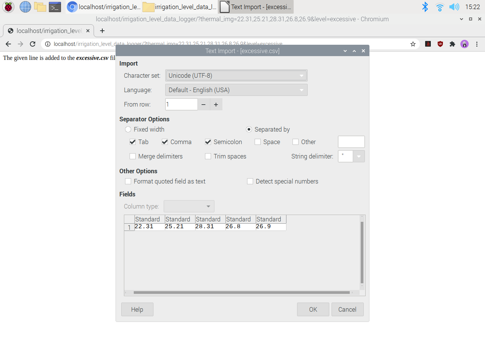Screen dimensions: 485x364
Task: Select the column header above 28.31
Action: [x=210, y=219]
